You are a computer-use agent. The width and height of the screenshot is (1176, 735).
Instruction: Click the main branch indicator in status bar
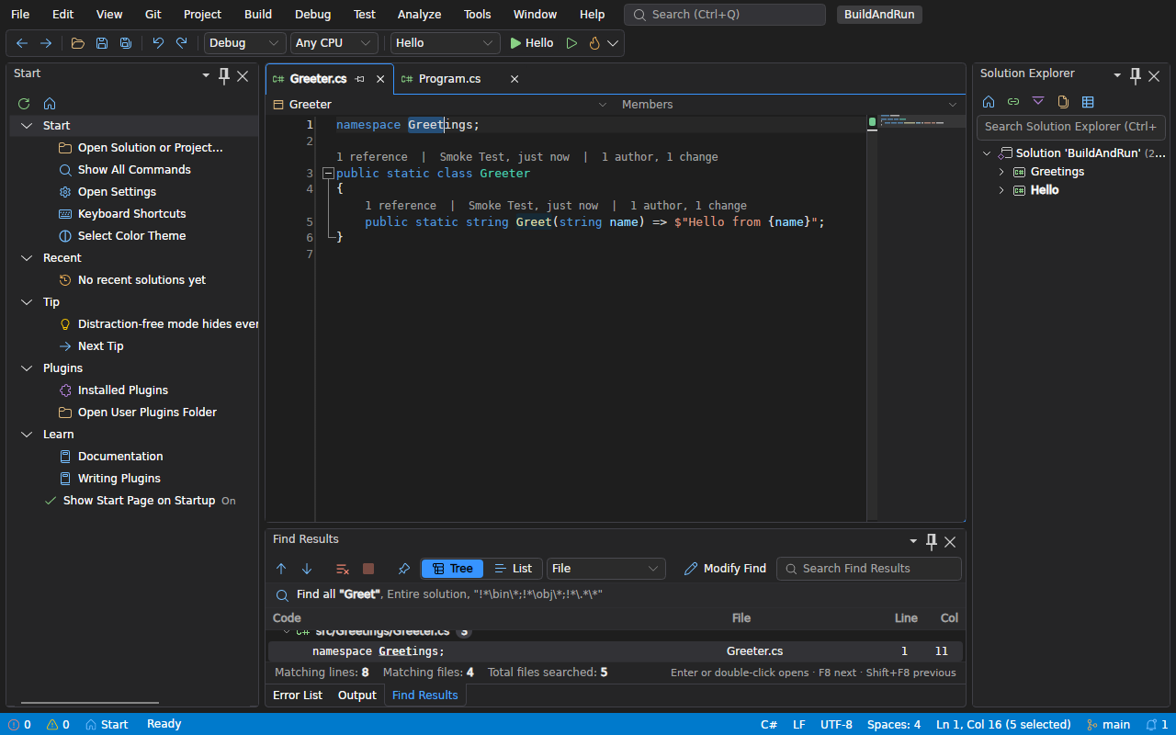coord(1109,724)
